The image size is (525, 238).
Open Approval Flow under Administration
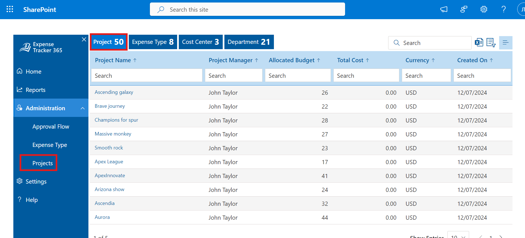[51, 127]
